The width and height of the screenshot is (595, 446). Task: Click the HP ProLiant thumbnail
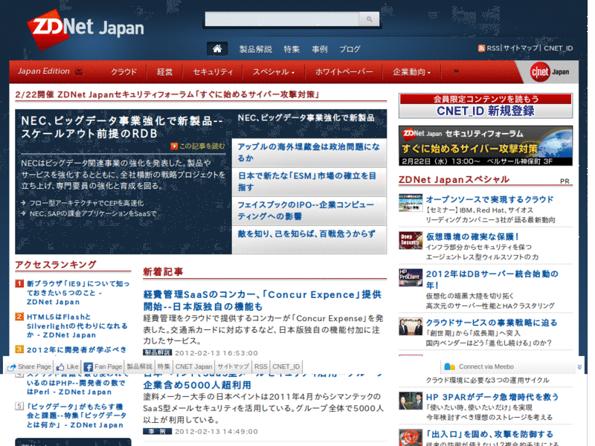click(411, 277)
